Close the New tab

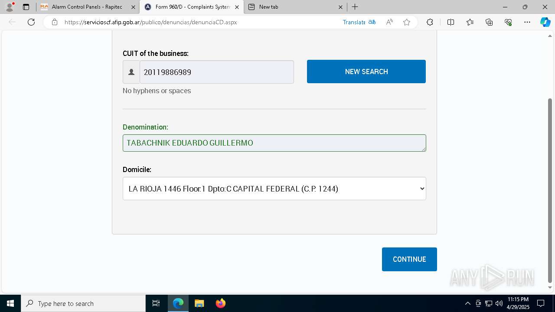point(340,7)
